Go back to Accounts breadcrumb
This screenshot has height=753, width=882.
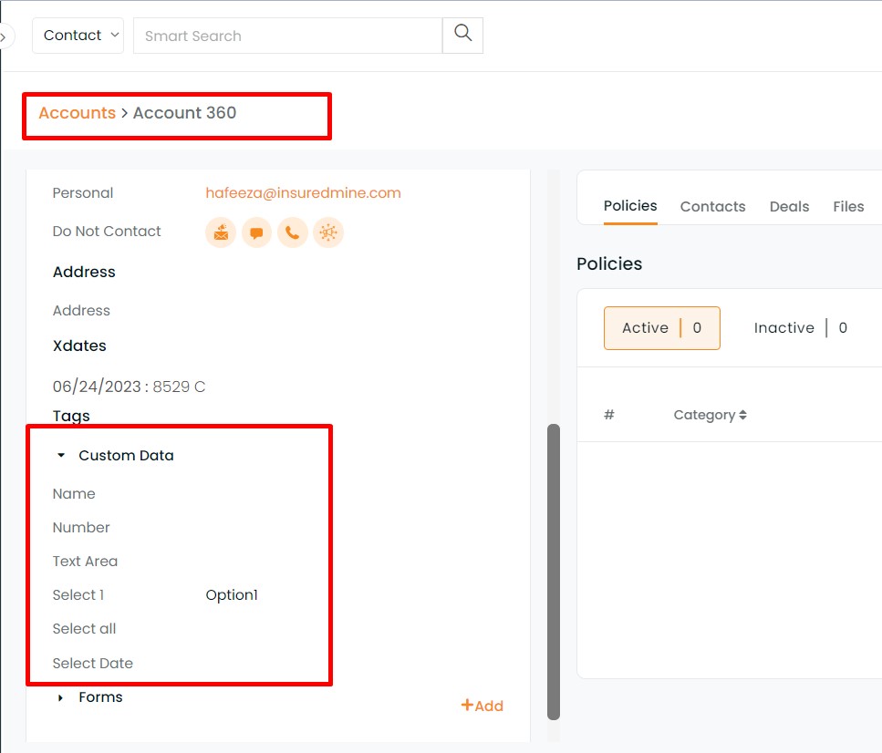pyautogui.click(x=77, y=113)
